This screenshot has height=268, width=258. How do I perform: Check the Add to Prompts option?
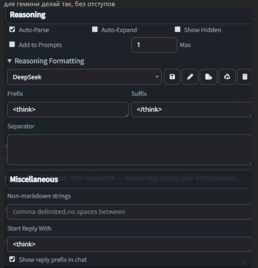pos(12,44)
